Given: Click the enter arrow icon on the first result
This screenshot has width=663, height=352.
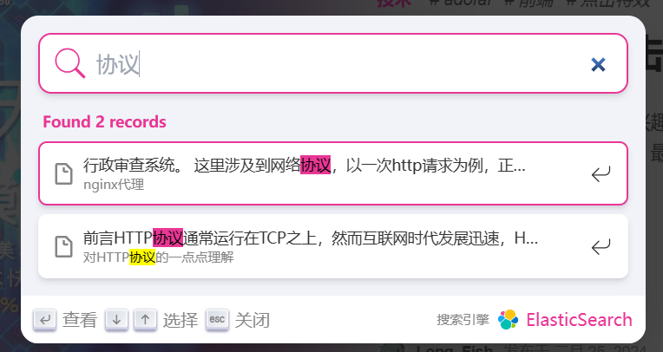Looking at the screenshot, I should [x=601, y=173].
